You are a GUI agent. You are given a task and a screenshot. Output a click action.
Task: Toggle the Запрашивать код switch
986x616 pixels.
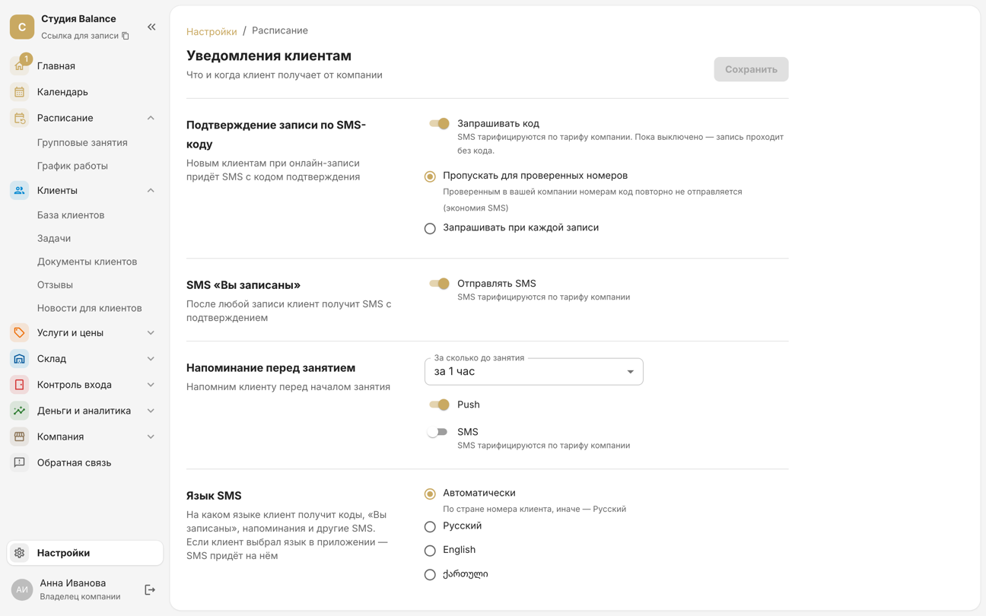(439, 123)
